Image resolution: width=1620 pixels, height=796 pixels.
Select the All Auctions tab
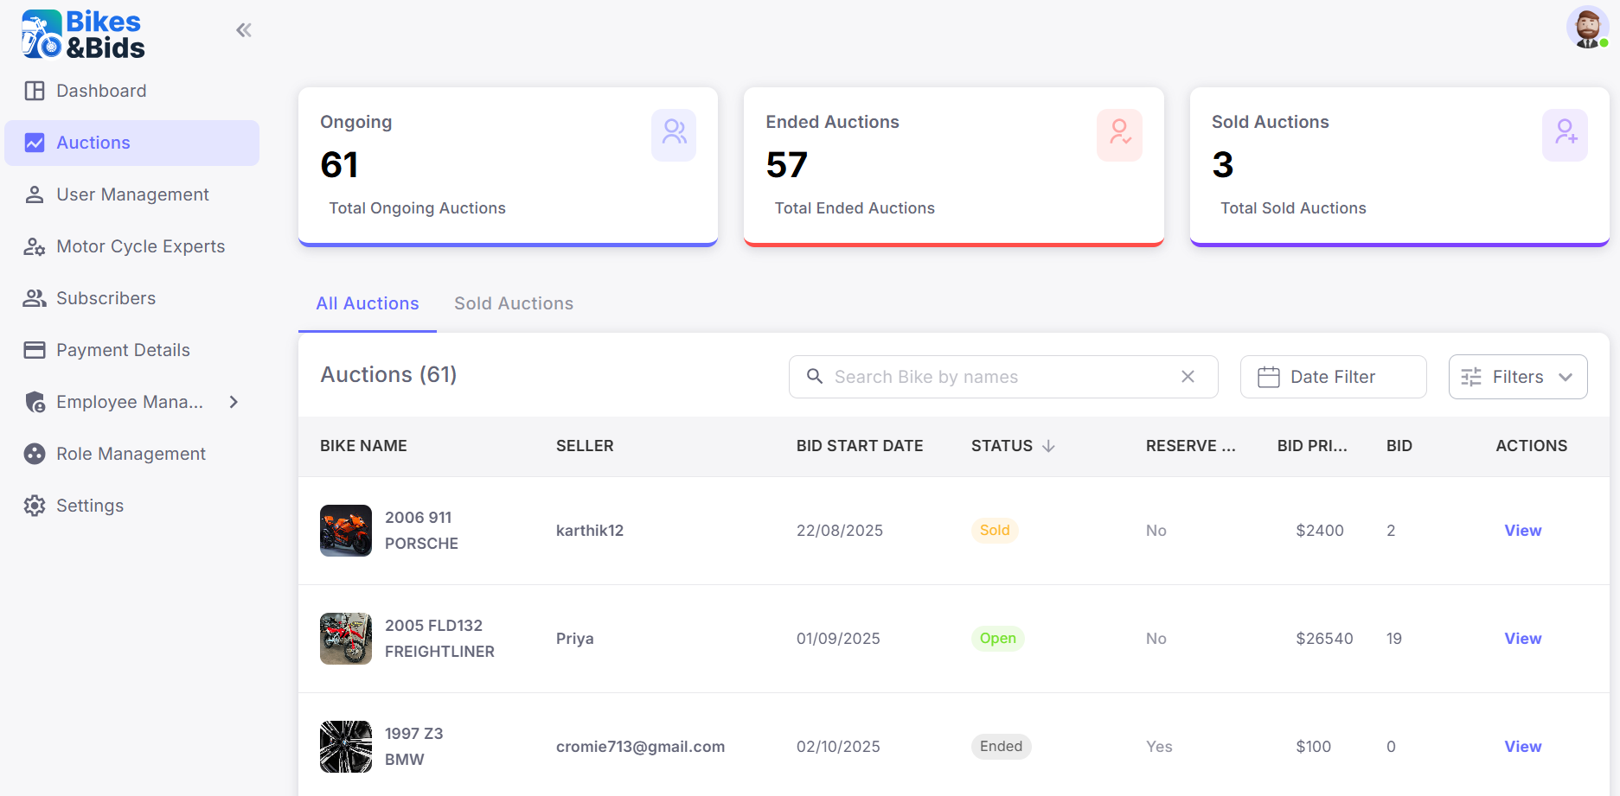pos(367,303)
